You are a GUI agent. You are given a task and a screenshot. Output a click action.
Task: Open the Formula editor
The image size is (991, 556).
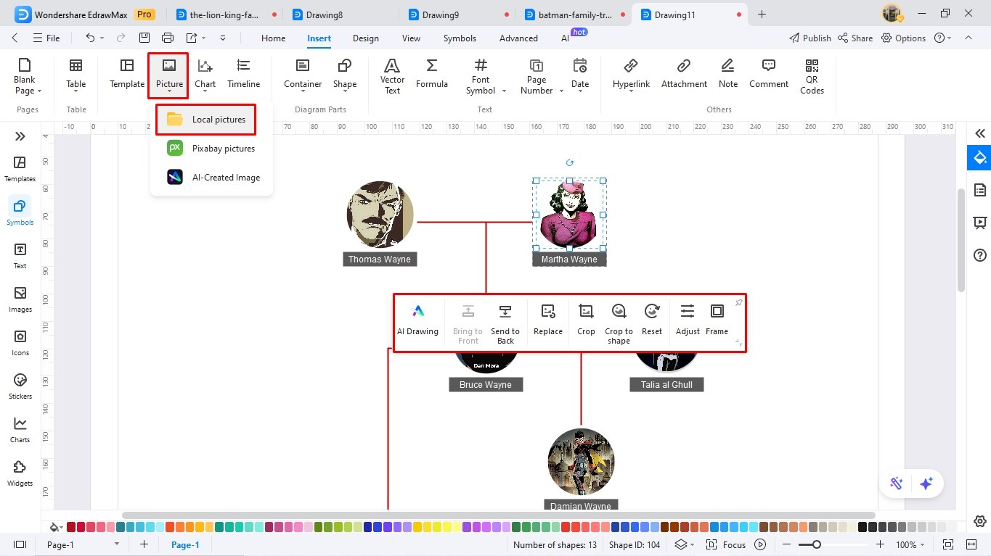(431, 74)
